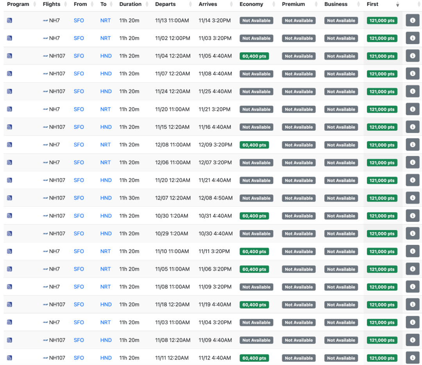
Task: Sort table by the Departs column
Action: pos(165,4)
